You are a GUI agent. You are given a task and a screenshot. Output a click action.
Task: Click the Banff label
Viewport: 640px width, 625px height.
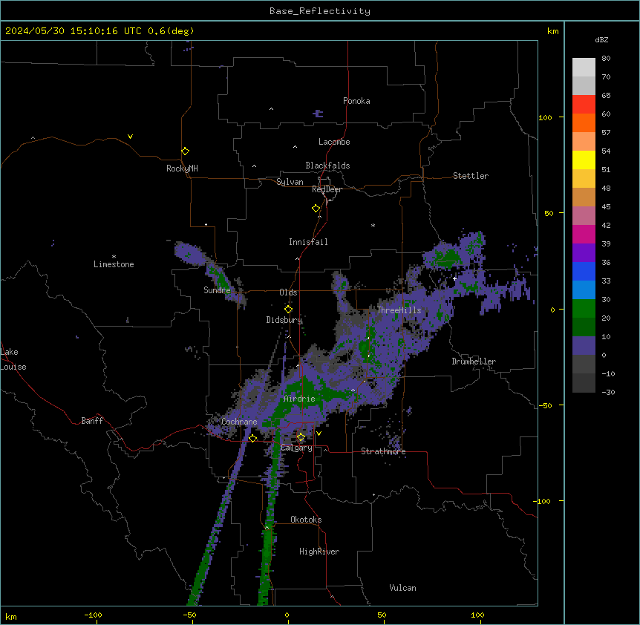click(x=92, y=421)
